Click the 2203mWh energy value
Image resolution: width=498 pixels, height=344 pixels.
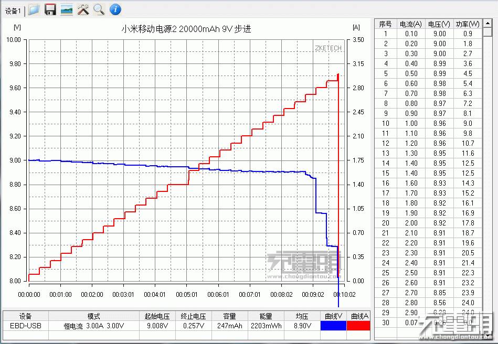266,326
